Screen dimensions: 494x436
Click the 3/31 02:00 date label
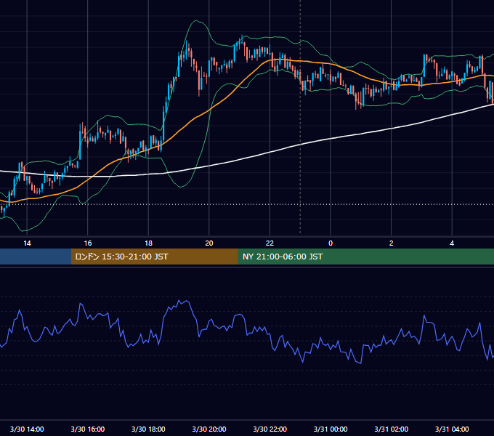(x=392, y=429)
